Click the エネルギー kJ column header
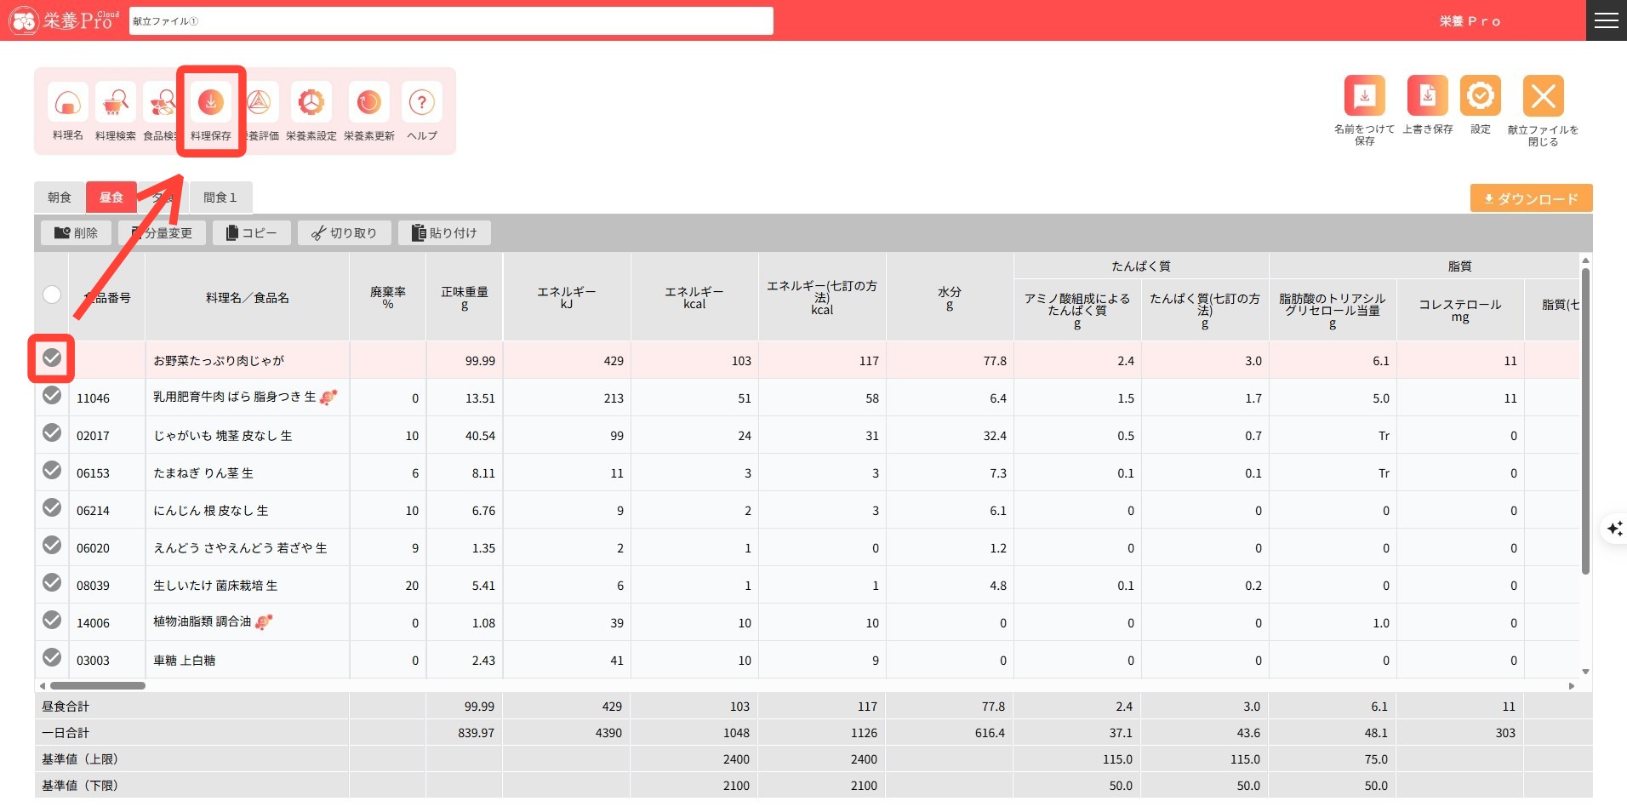This screenshot has width=1627, height=807. [x=567, y=298]
